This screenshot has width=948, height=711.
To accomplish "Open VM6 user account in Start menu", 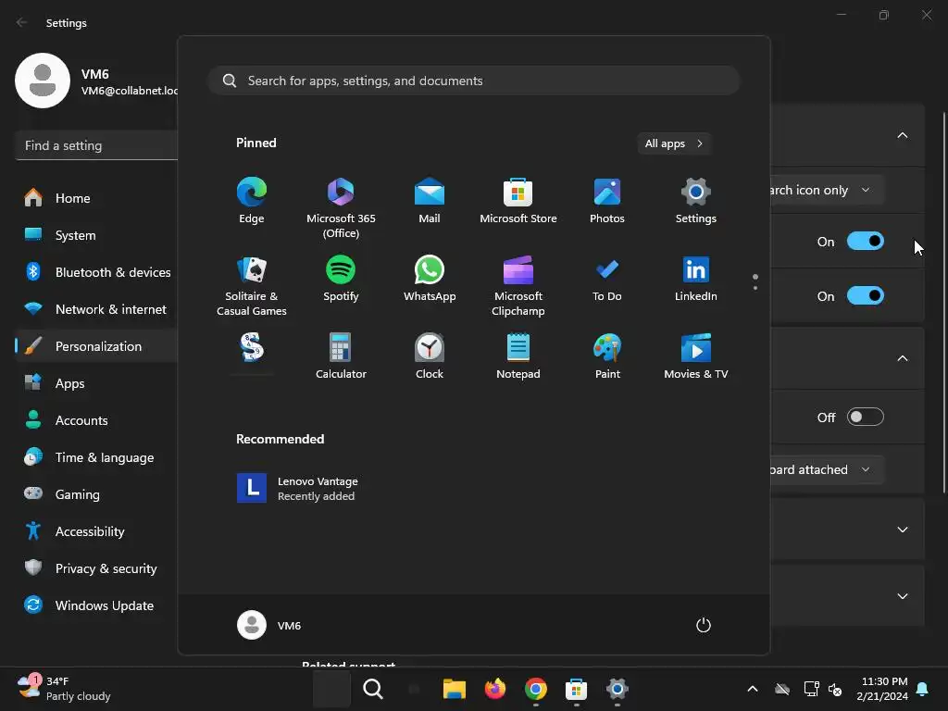I will (x=269, y=625).
